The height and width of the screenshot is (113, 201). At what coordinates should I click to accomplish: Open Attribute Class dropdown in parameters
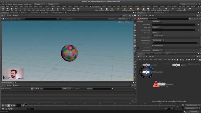click(x=158, y=50)
